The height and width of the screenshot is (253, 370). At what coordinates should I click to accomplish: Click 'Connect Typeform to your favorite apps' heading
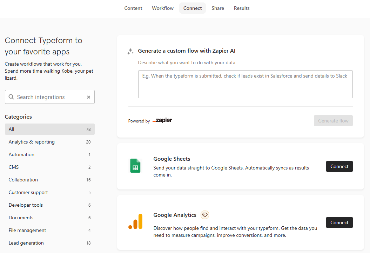[x=43, y=46]
